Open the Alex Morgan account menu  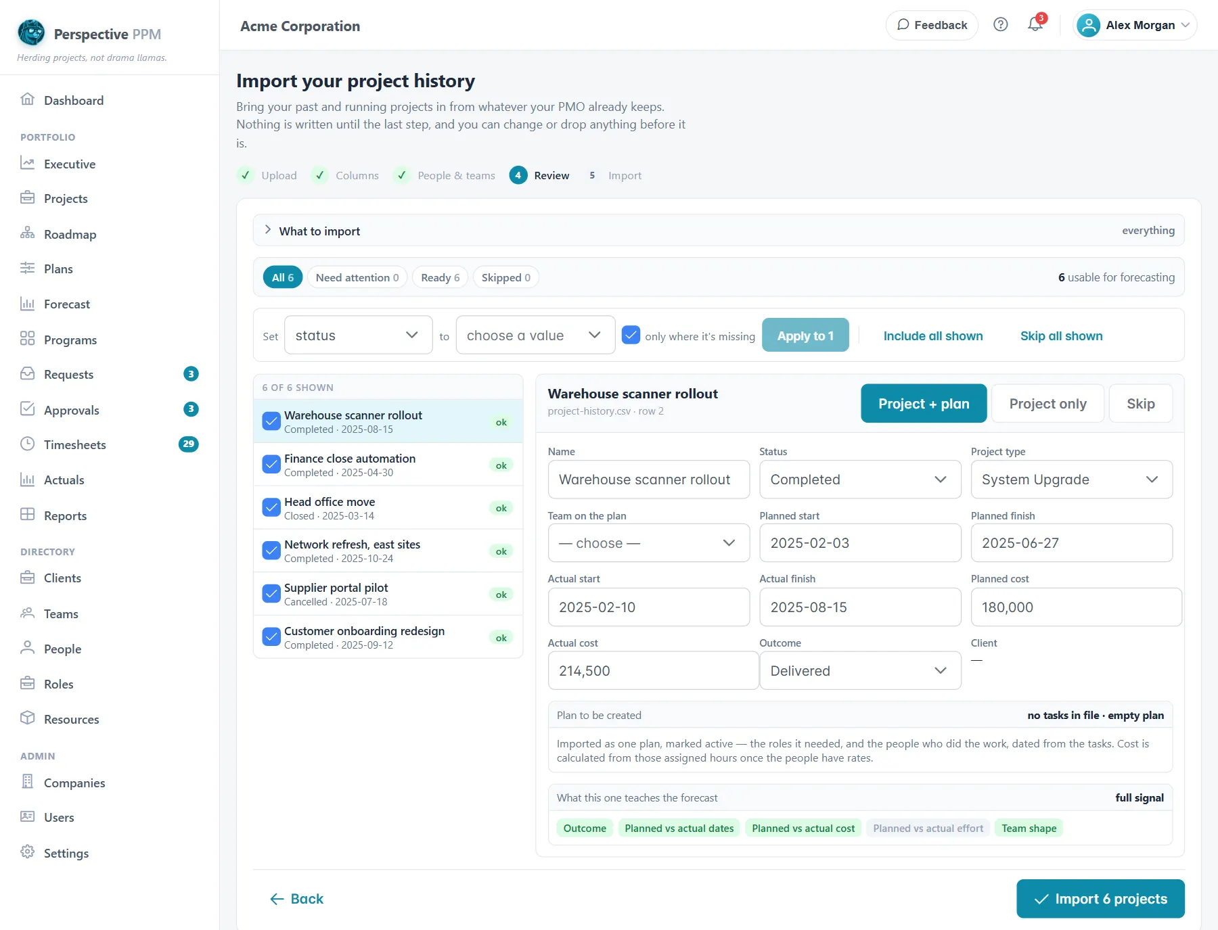tap(1135, 25)
